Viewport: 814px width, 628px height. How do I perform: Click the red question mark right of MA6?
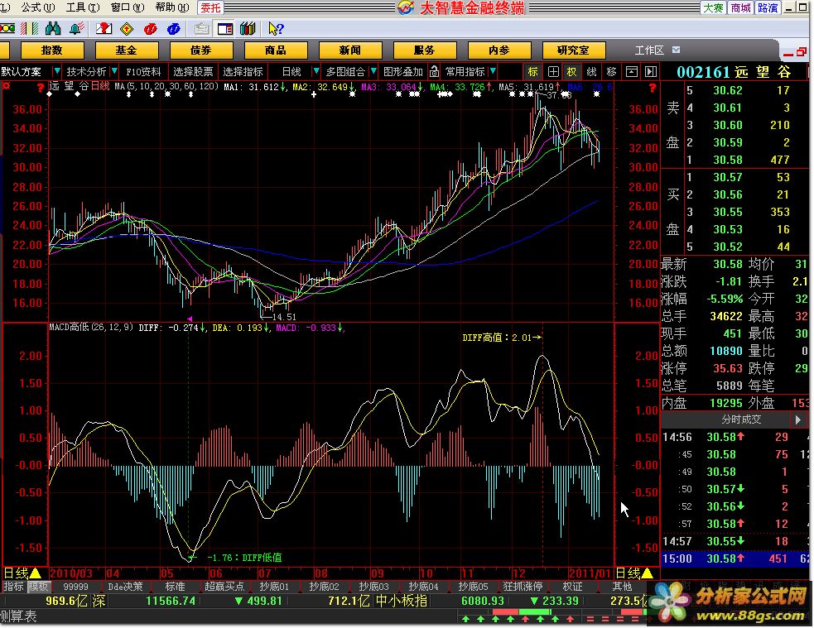tap(652, 89)
